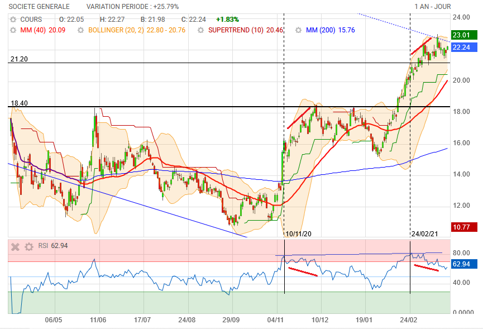Click the 16.00 price axis label

(461, 143)
